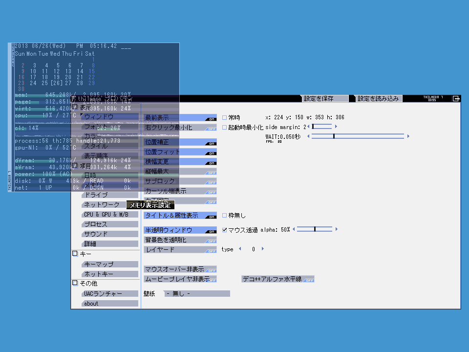Select 詳細 in the sidebar
Viewport: 469px width, 352px height.
[x=110, y=243]
